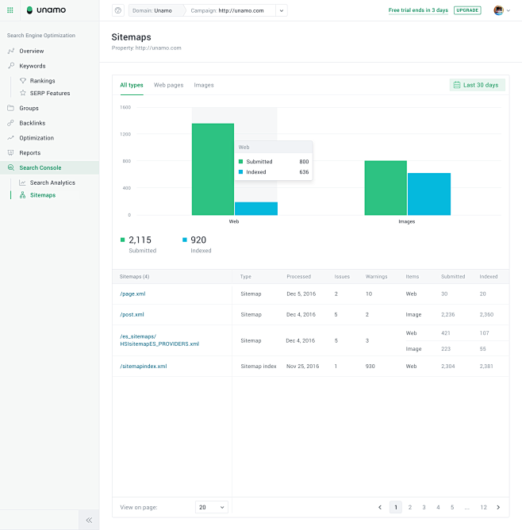Viewport: 522px width, 530px height.
Task: Click the Overview icon in sidebar
Action: pos(11,51)
